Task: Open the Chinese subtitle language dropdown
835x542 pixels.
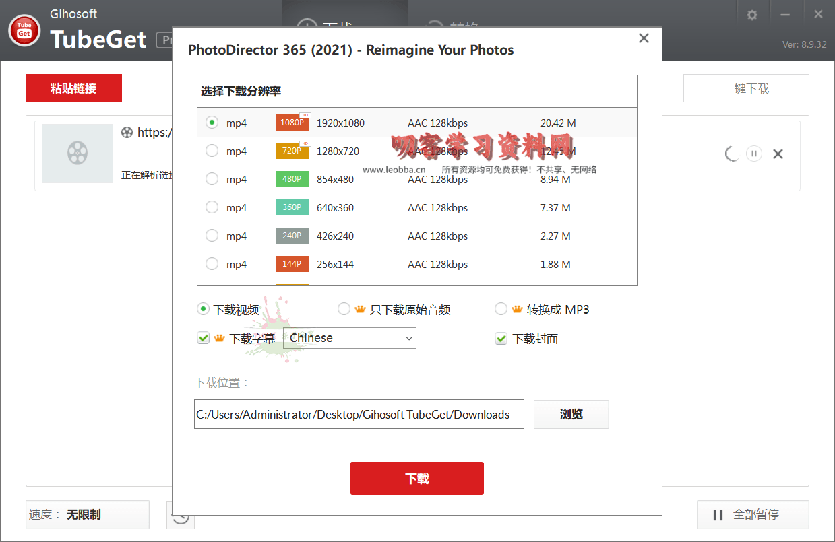Action: pyautogui.click(x=349, y=338)
